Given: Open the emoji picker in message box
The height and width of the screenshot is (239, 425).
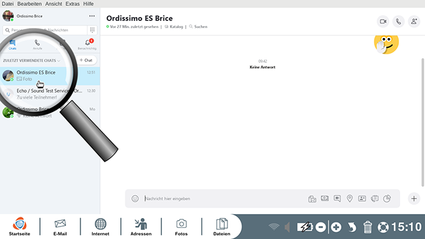Looking at the screenshot, I should 135,198.
